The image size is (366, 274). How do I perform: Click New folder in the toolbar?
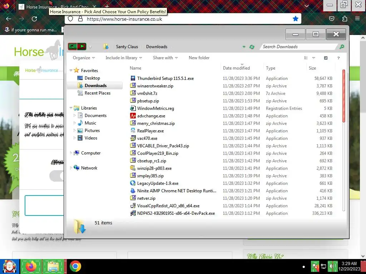[x=199, y=58]
